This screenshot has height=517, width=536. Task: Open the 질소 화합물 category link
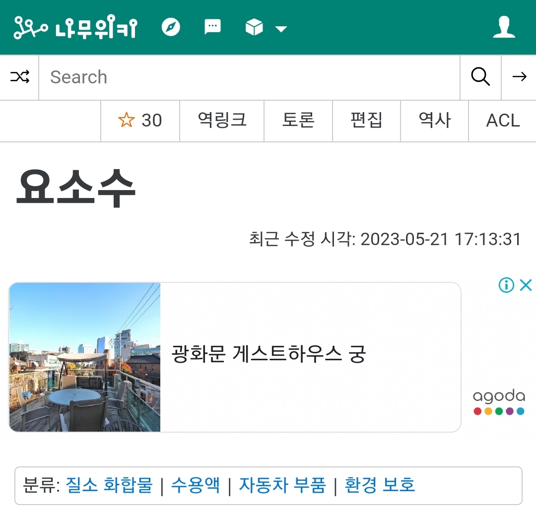point(109,485)
